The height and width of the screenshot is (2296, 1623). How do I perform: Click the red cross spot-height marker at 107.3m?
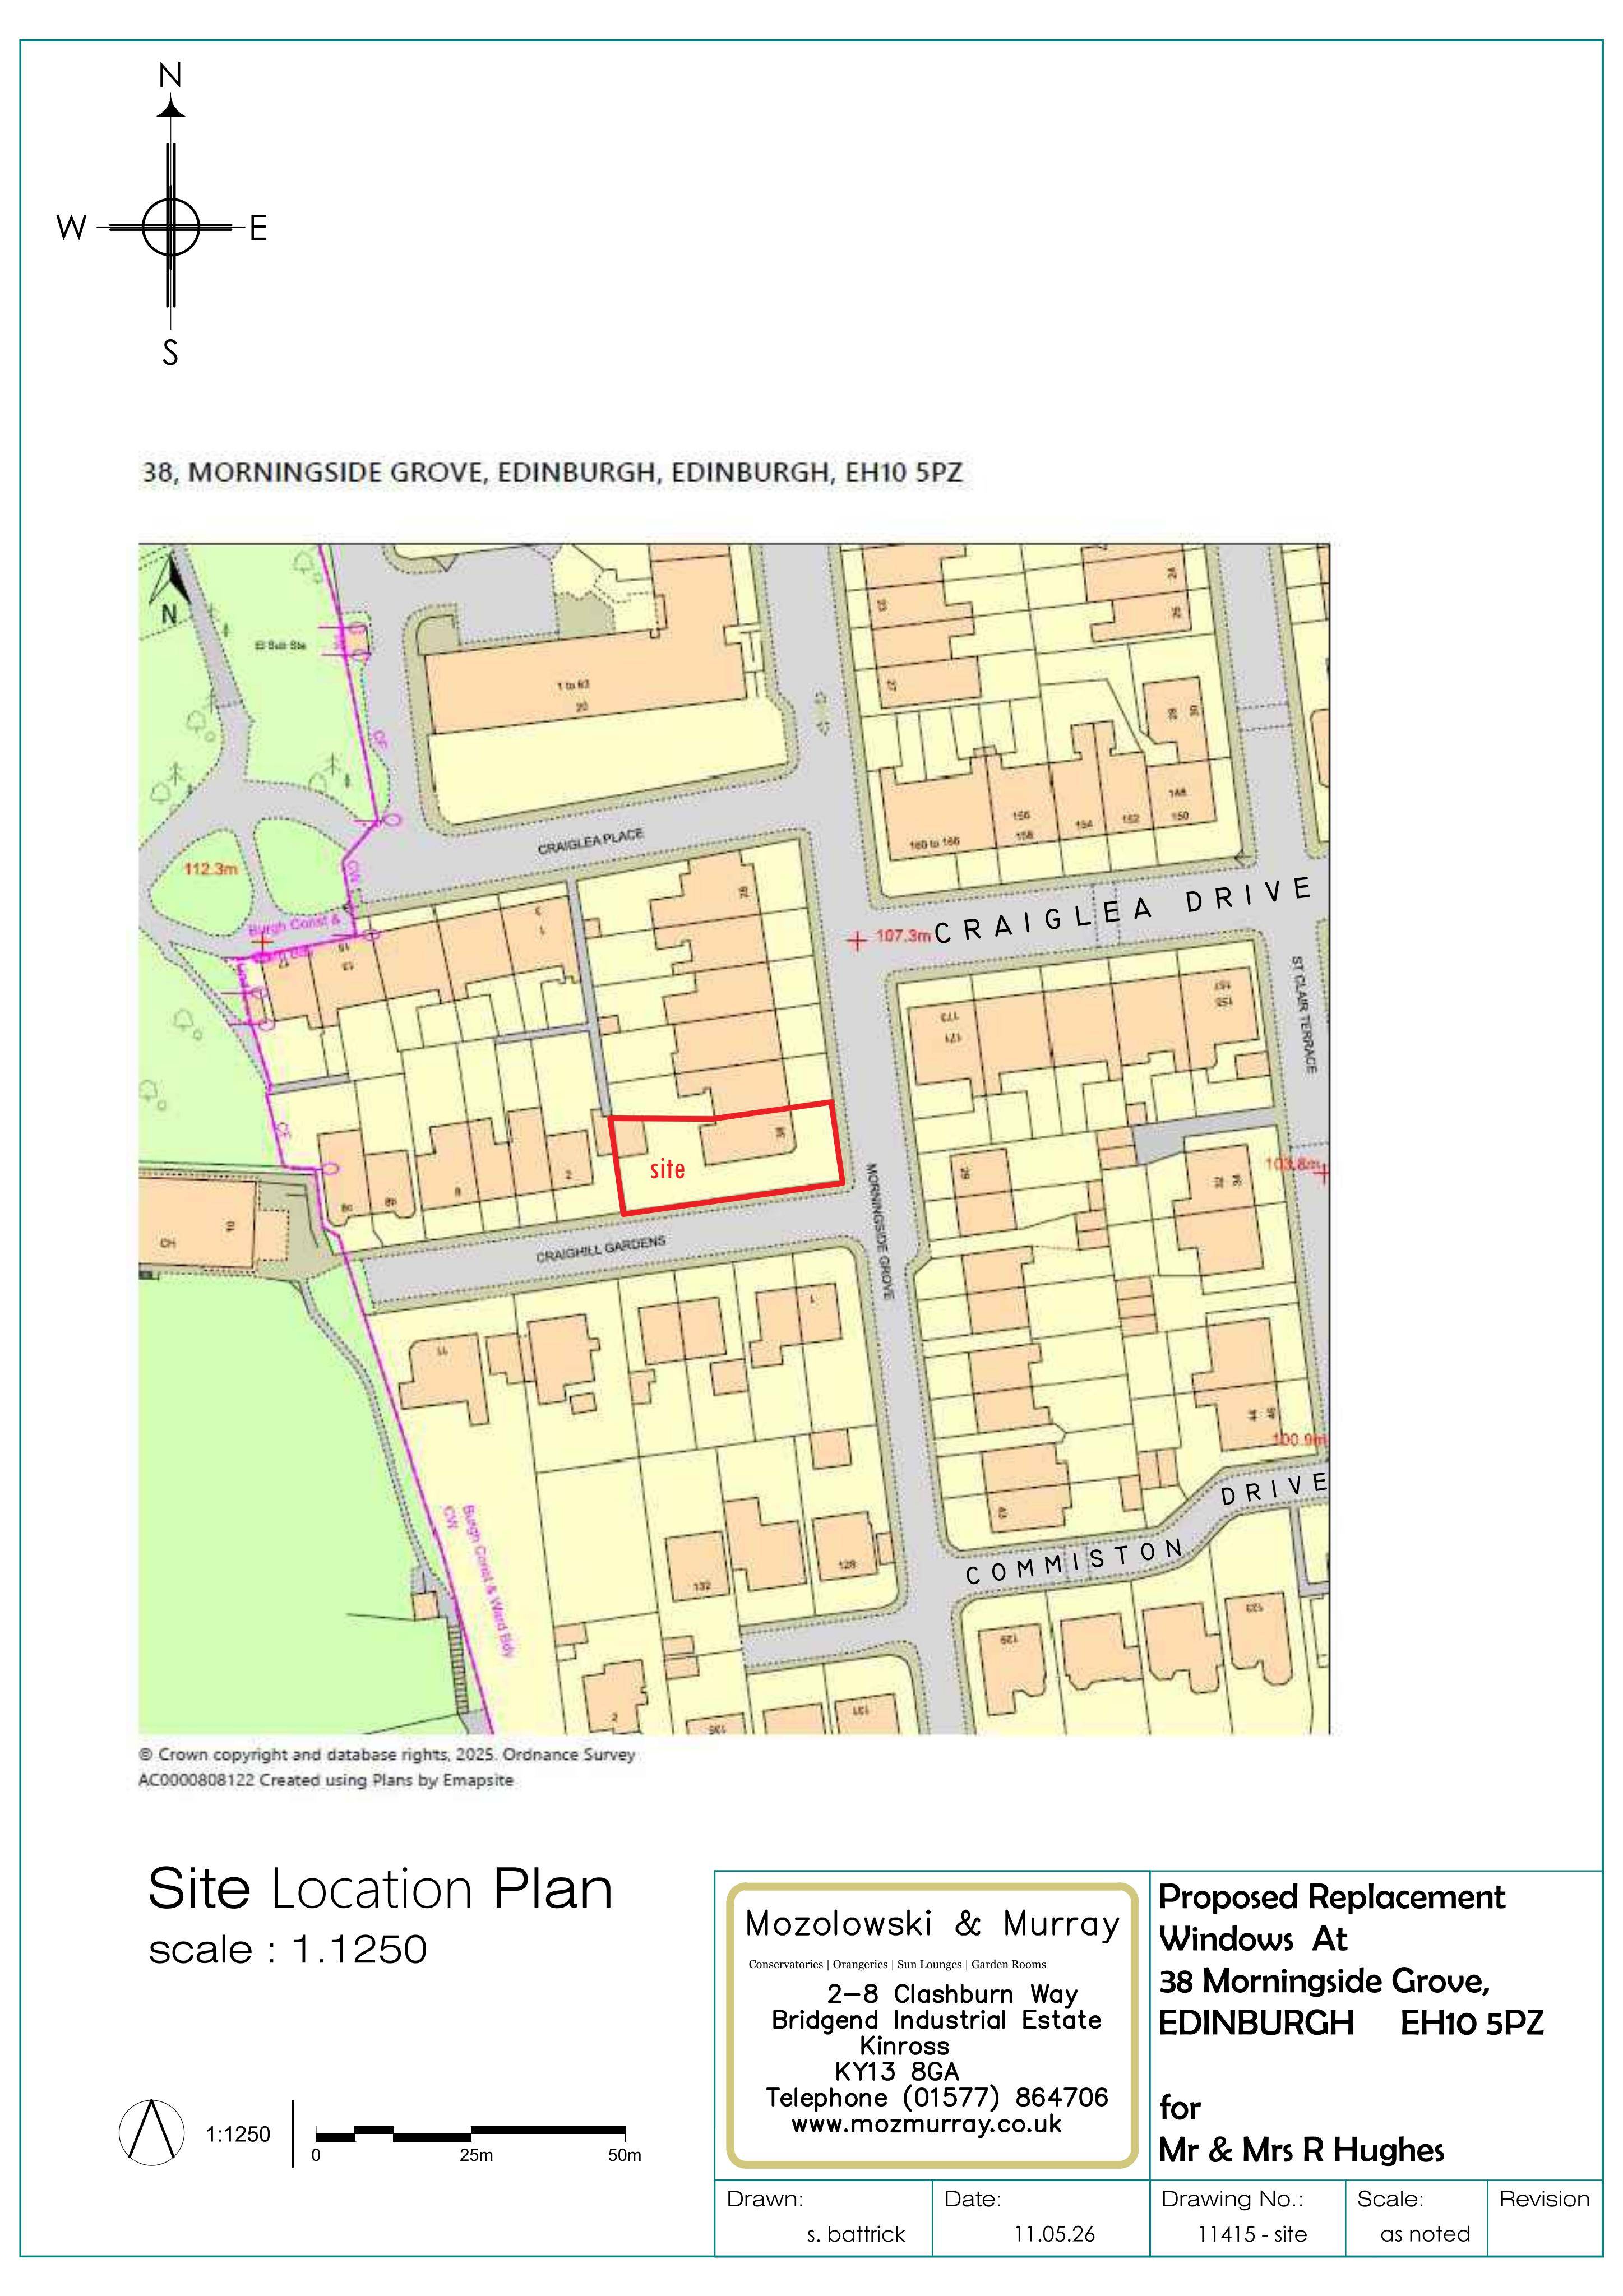[x=857, y=941]
